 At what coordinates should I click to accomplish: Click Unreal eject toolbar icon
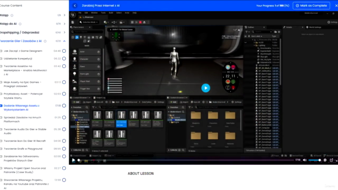(x=144, y=22)
